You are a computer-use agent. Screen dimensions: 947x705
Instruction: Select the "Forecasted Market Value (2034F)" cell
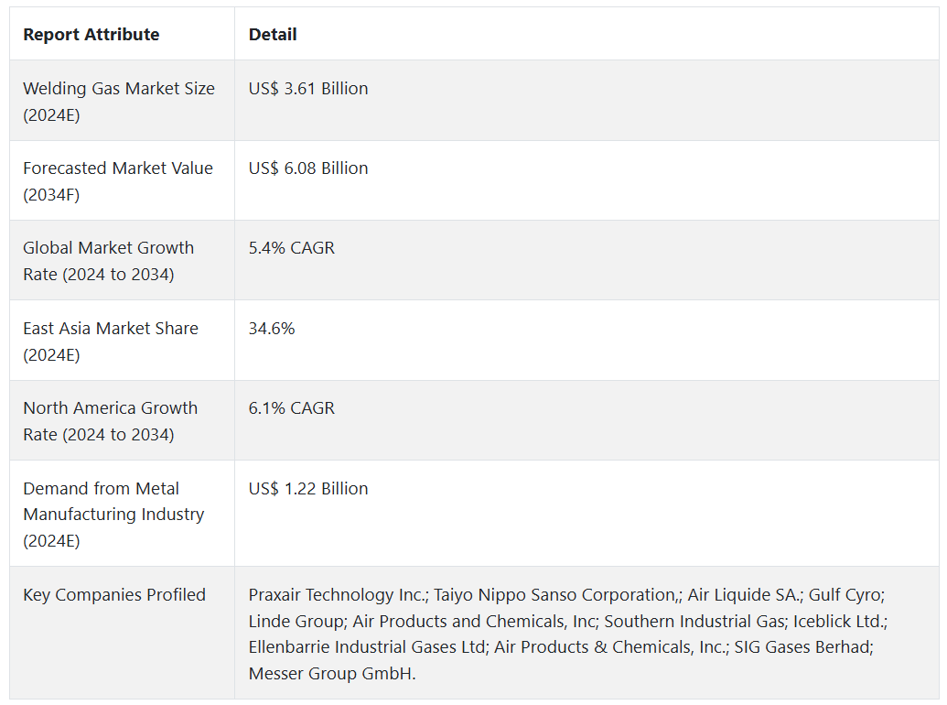(x=118, y=181)
